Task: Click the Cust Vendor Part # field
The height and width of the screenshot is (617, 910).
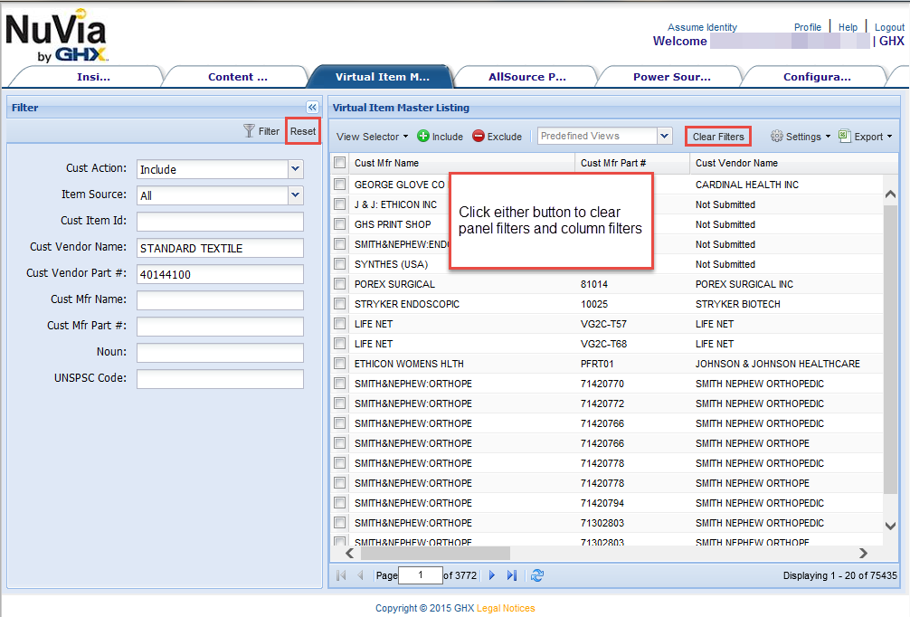Action: (x=220, y=274)
